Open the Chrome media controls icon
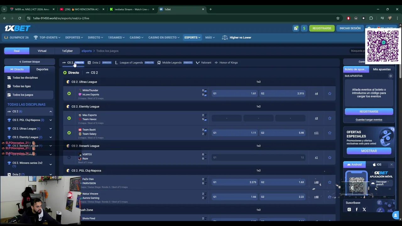The height and width of the screenshot is (226, 402). 382,18
